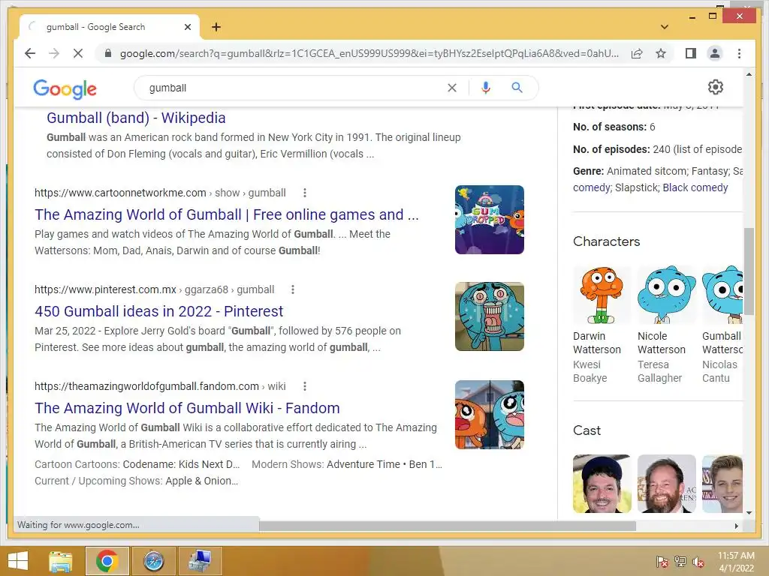Click the blue magnifier search button
Screen dimensions: 769x576
(517, 88)
